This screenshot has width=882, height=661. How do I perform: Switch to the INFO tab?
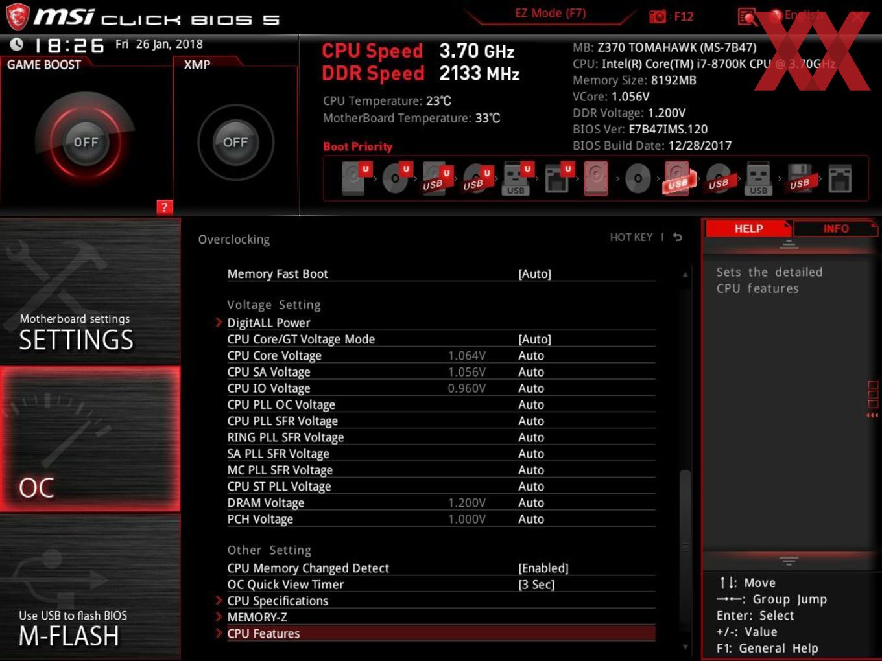coord(835,228)
